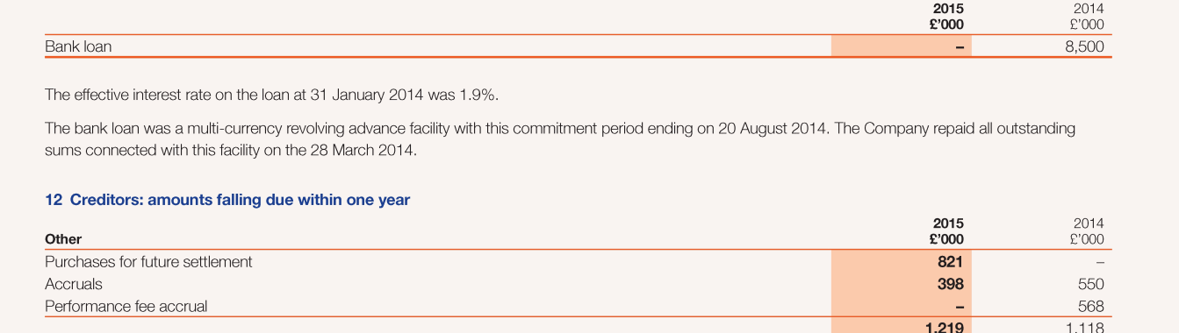The width and height of the screenshot is (1179, 333).
Task: Select the Performance fee accrual label
Action: (126, 307)
